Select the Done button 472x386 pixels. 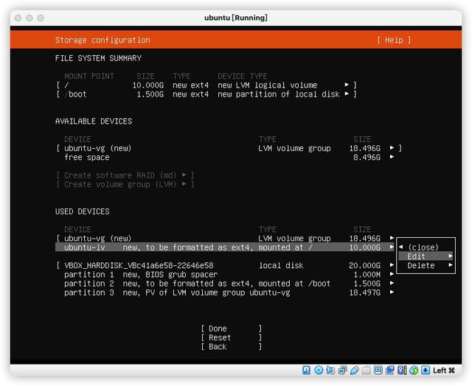tap(231, 329)
